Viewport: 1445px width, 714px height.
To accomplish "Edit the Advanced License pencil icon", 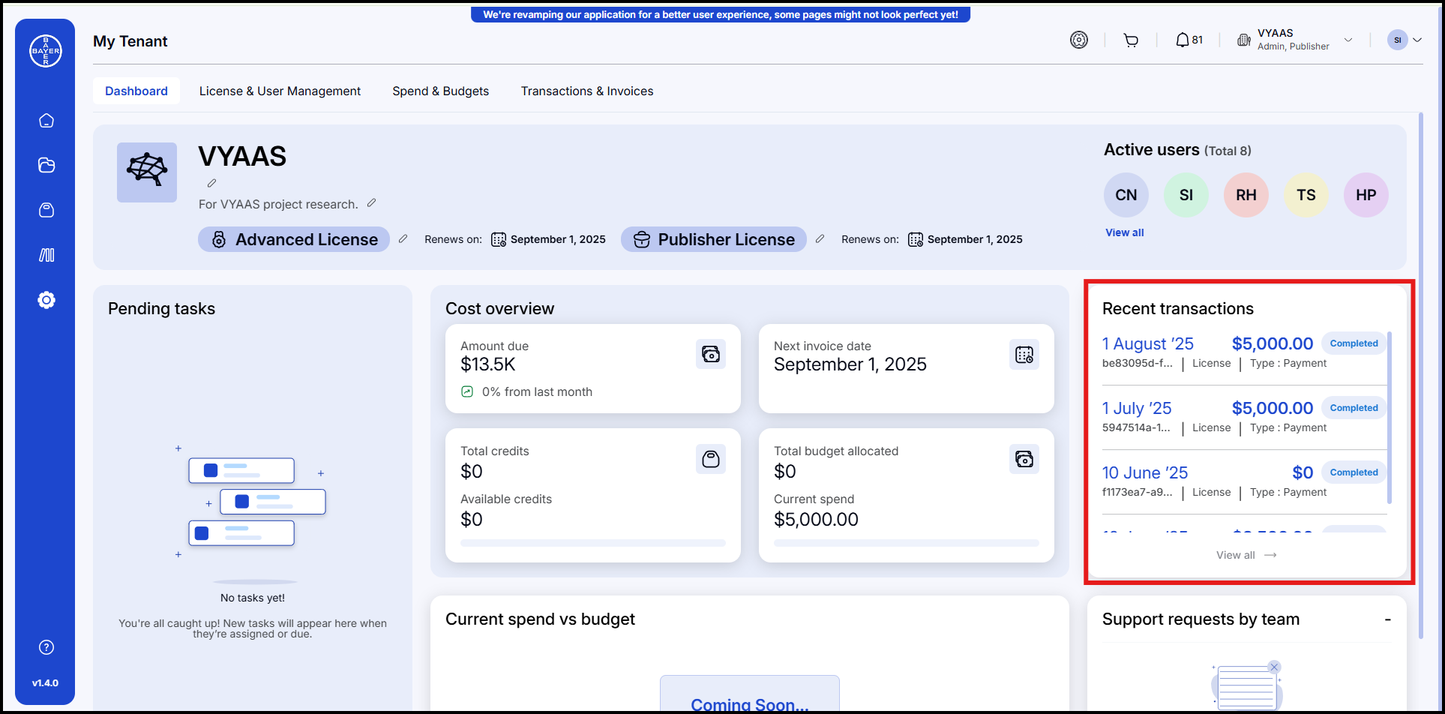I will [x=403, y=238].
